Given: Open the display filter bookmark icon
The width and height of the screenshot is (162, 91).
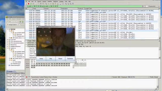Looking at the screenshot, I should (x=26, y=6).
